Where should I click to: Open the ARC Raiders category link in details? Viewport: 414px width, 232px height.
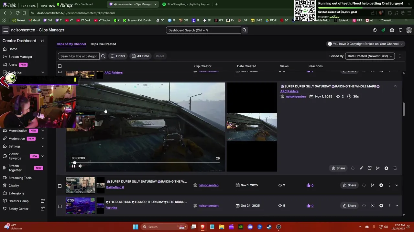[x=289, y=92]
